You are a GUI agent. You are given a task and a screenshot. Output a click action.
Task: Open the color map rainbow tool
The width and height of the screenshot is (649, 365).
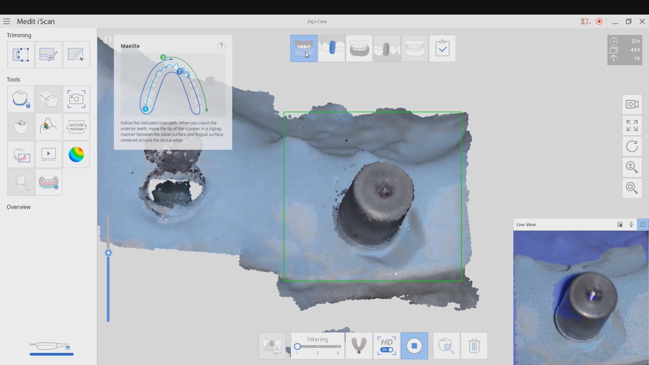(76, 155)
